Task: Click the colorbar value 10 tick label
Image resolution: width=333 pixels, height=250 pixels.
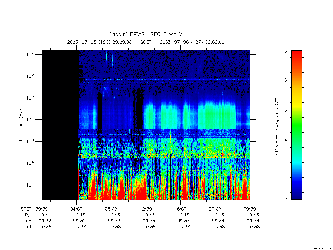Action: click(284, 51)
